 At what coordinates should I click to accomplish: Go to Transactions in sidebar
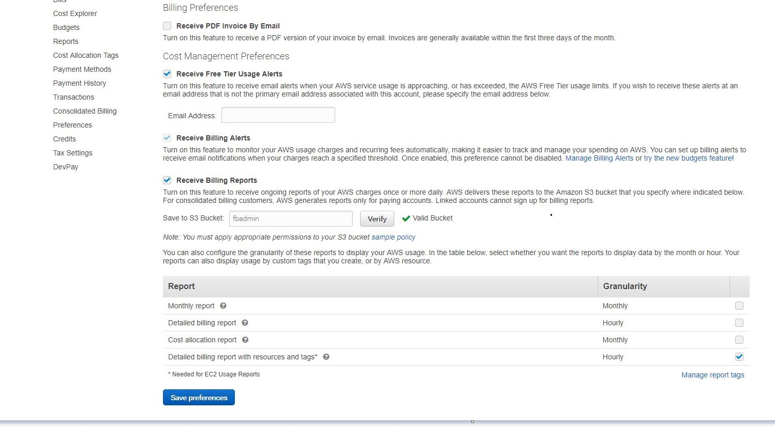click(x=73, y=97)
